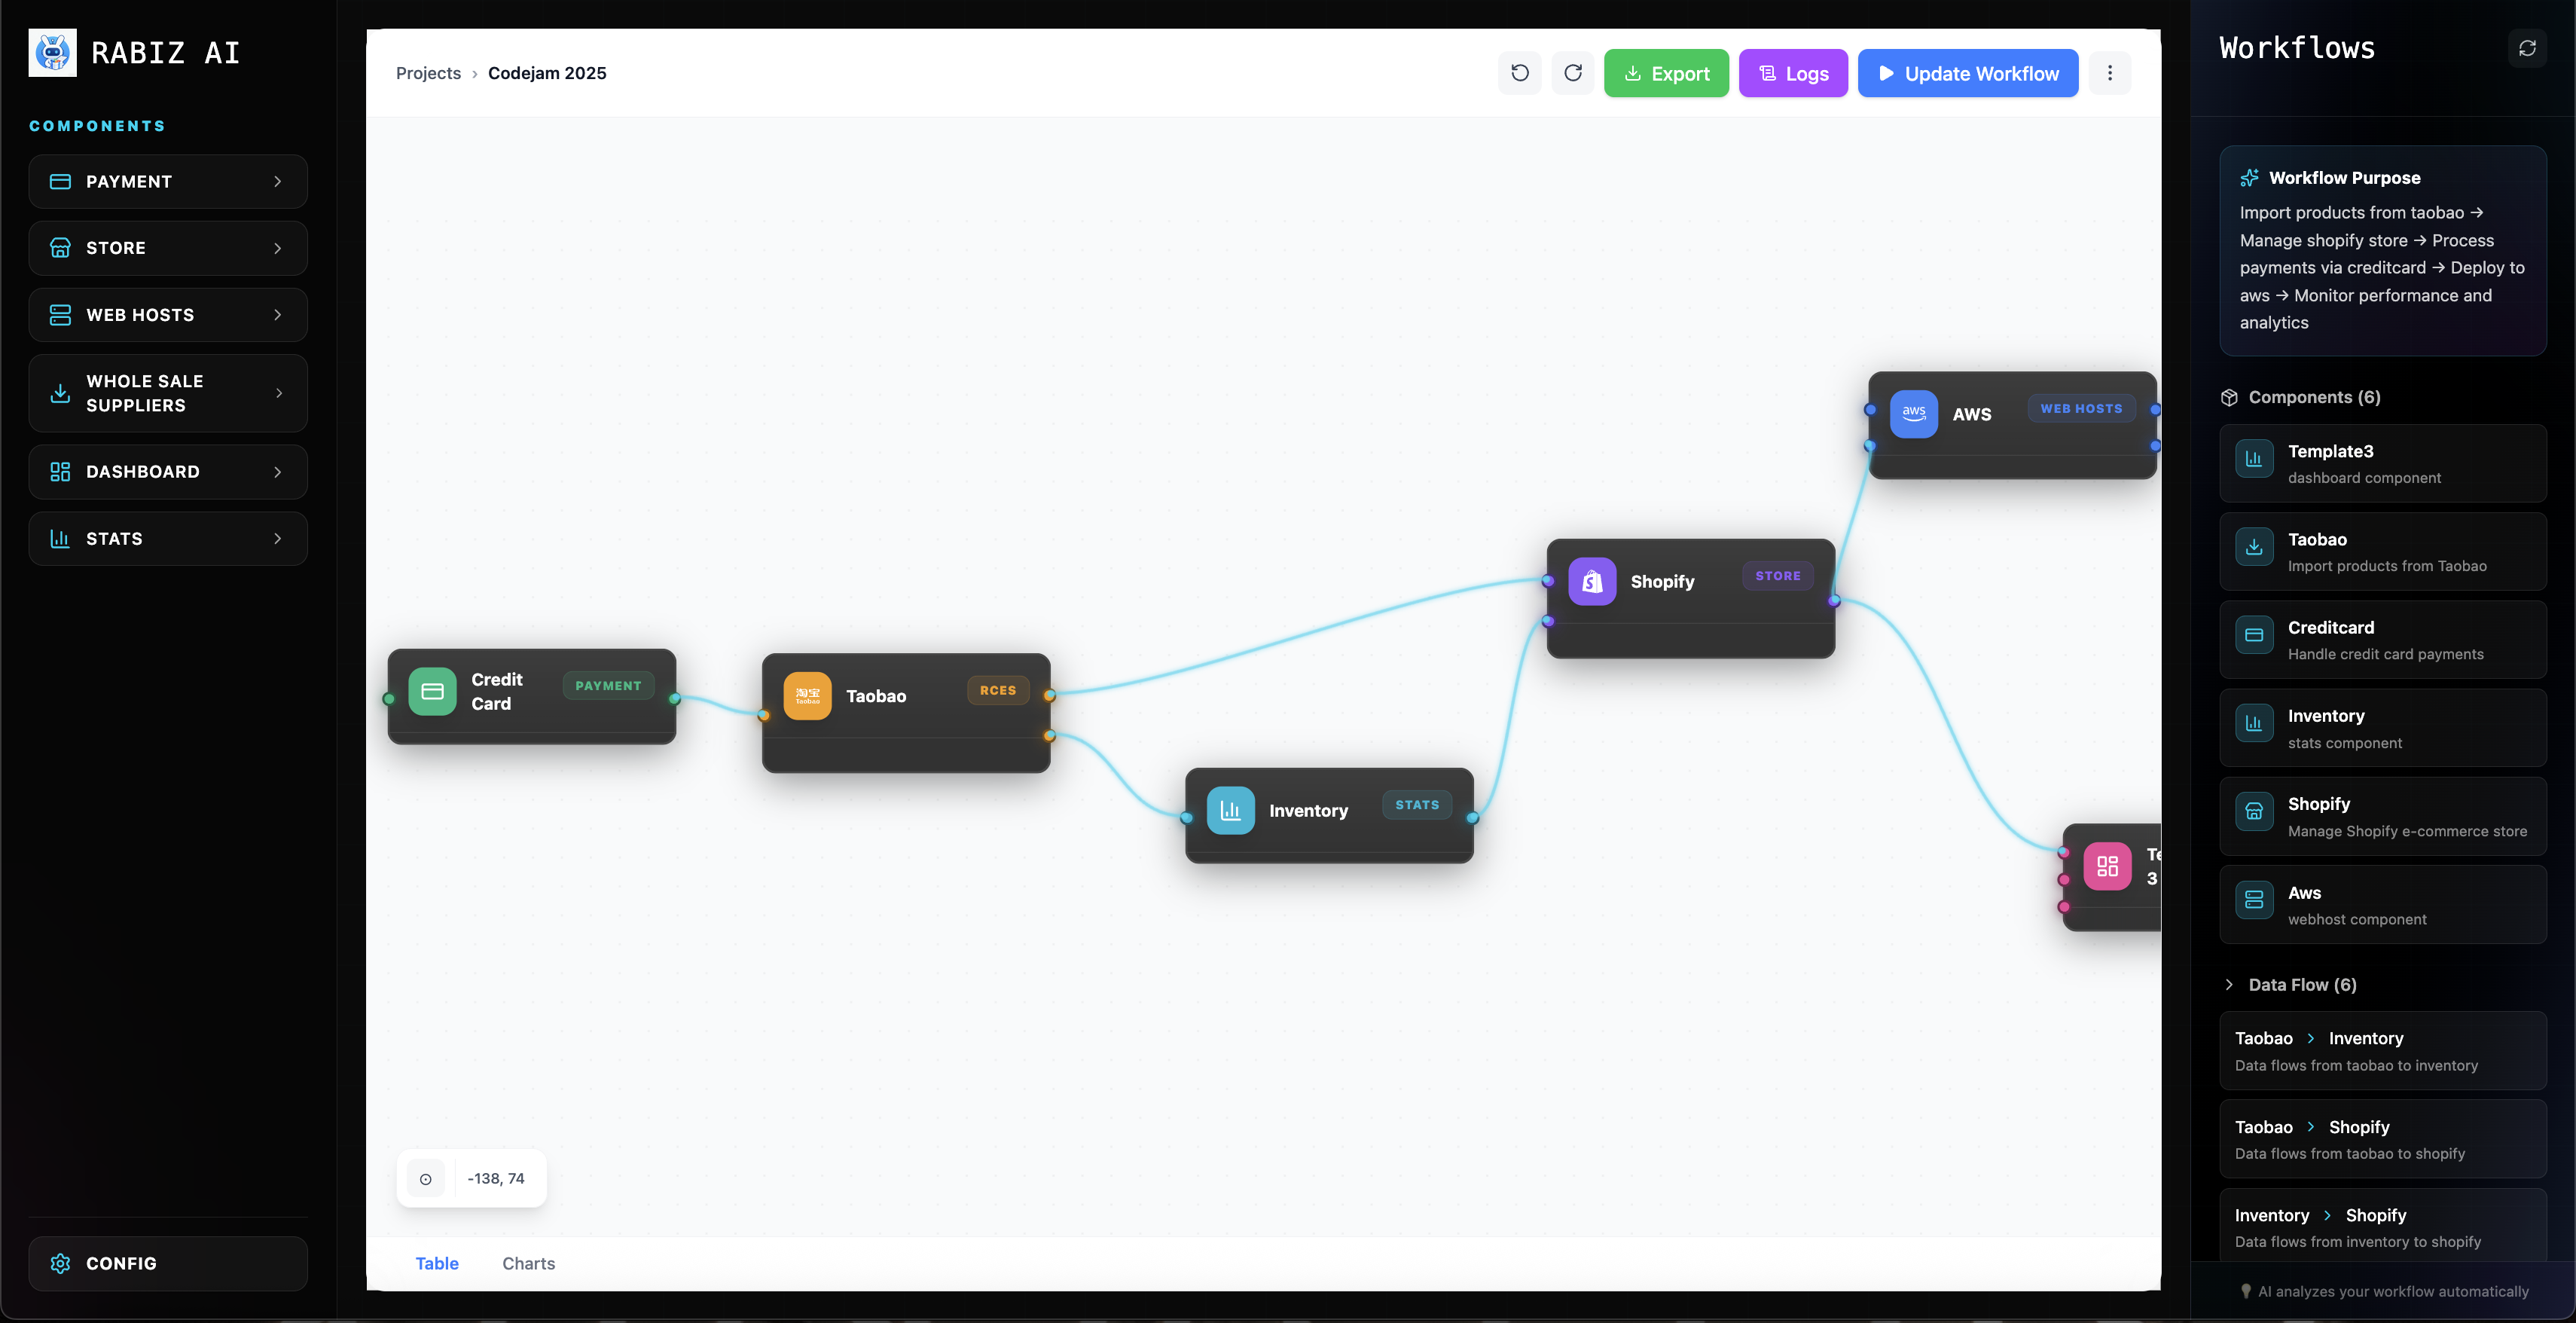Click the recenter target icon near coordinates

tap(426, 1178)
